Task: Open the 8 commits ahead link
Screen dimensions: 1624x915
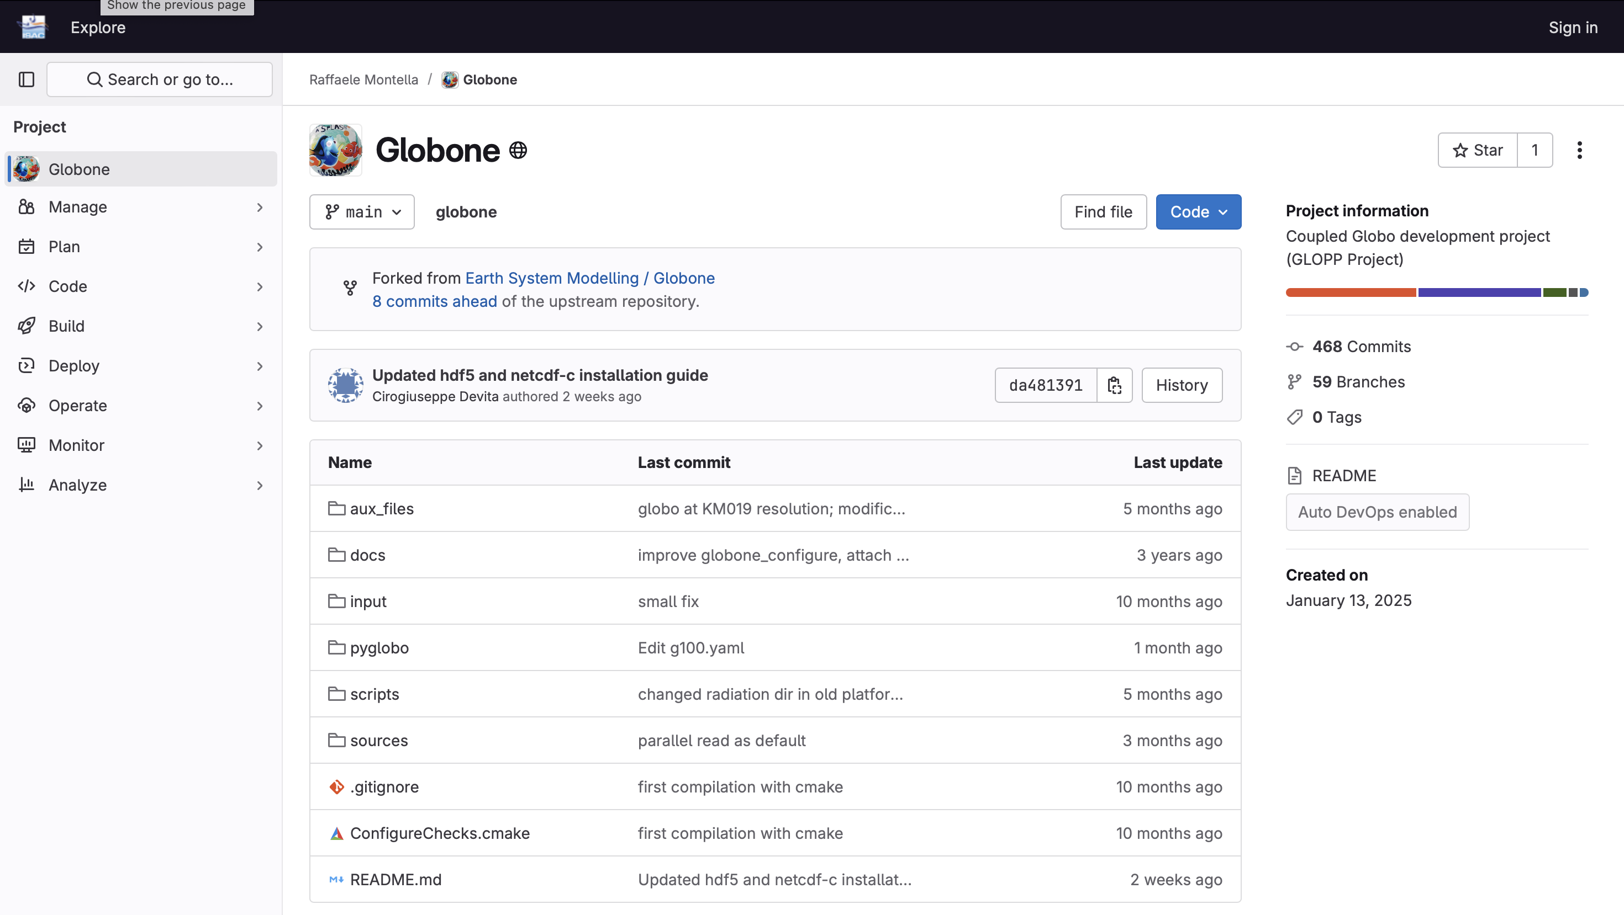Action: [x=434, y=302]
